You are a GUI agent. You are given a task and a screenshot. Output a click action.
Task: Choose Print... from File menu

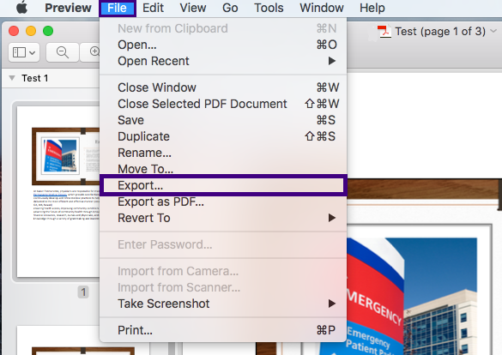tap(223, 330)
